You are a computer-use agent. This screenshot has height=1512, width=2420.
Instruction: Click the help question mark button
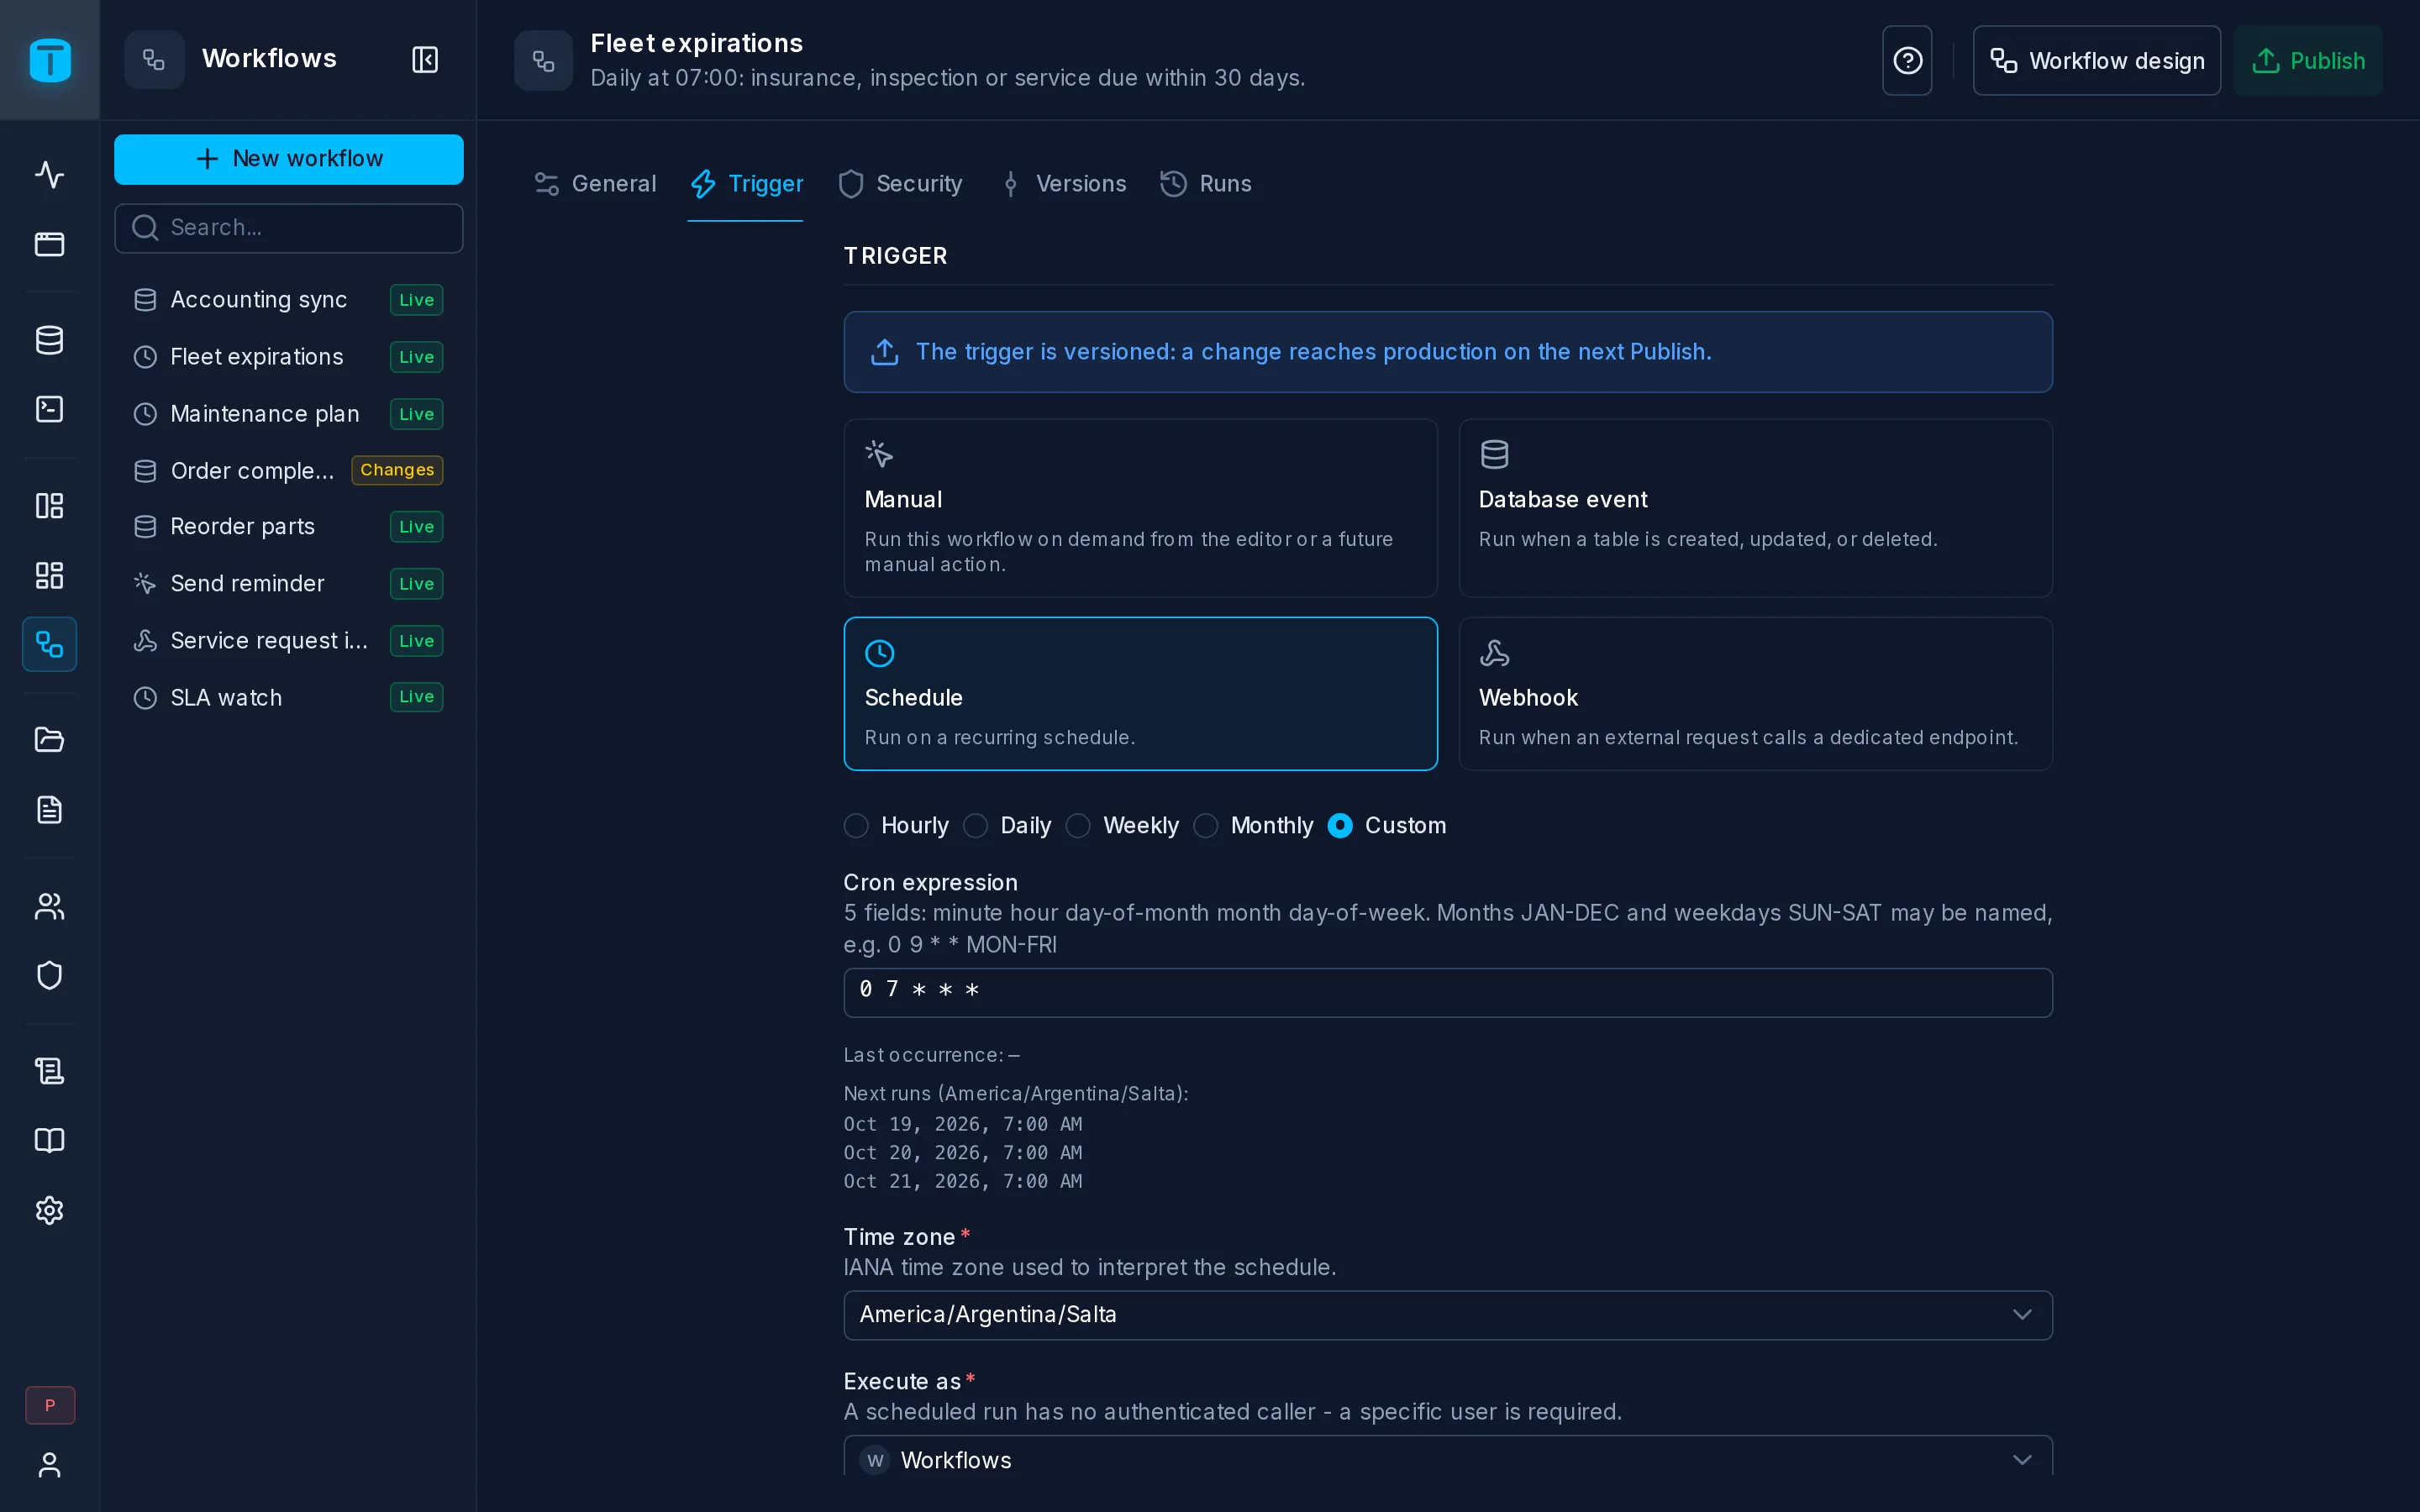(x=1907, y=61)
